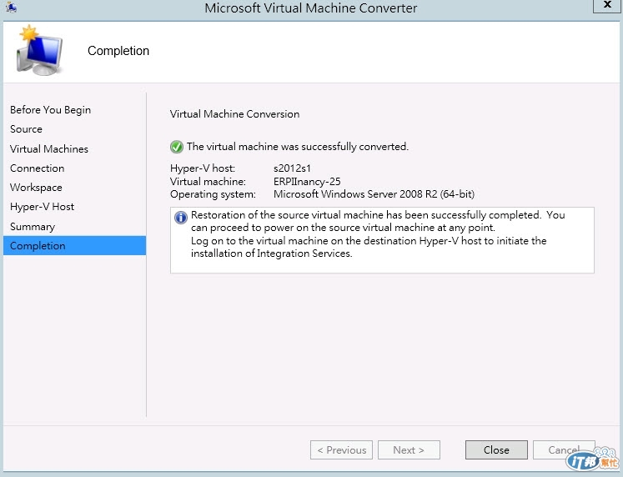Click the computer wizard icon in header
Viewport: 623px width, 477px height.
tap(39, 50)
